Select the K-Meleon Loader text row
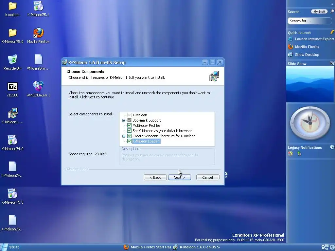 (146, 141)
